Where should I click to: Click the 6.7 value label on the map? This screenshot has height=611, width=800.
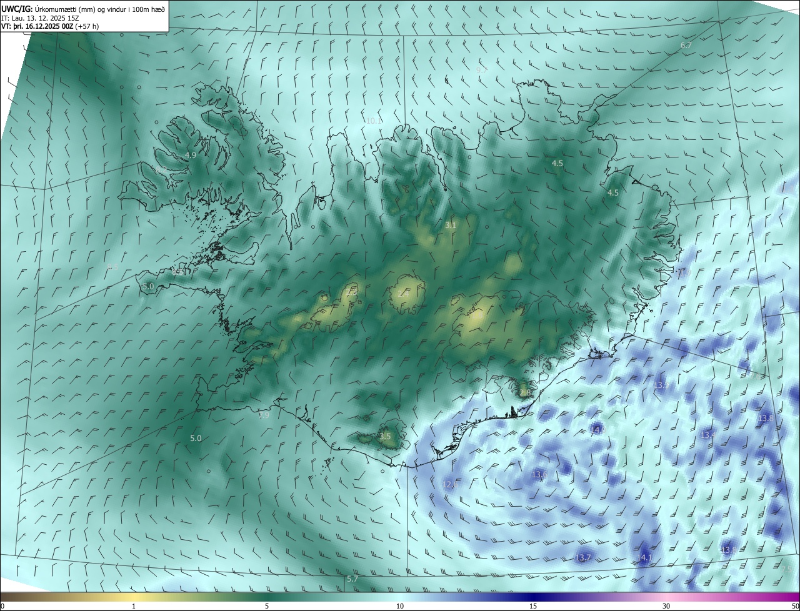click(x=686, y=46)
